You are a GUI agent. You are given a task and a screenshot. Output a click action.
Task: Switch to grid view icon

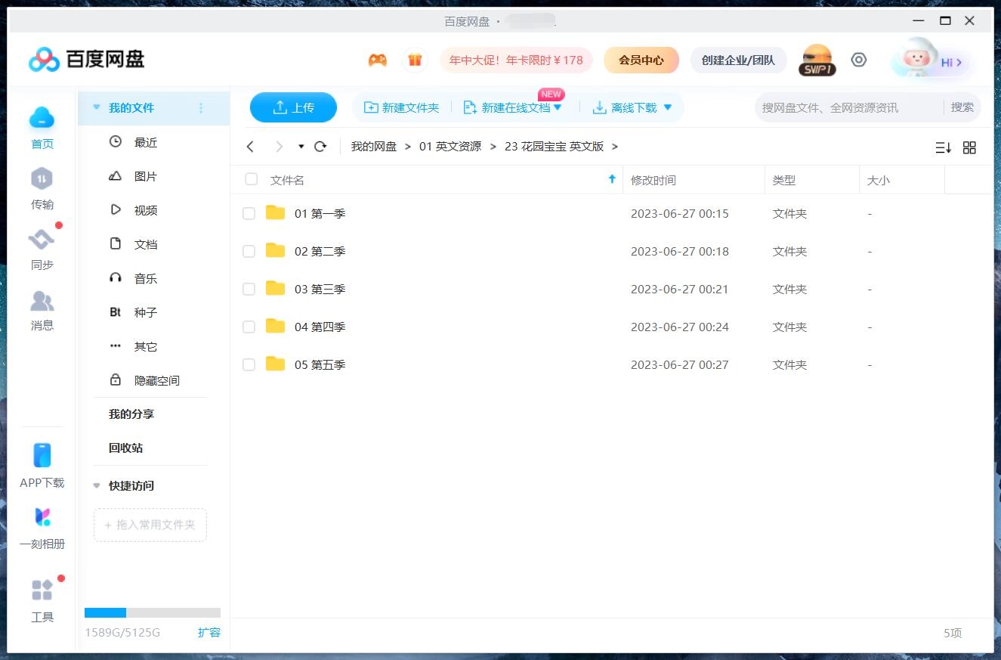pyautogui.click(x=969, y=147)
